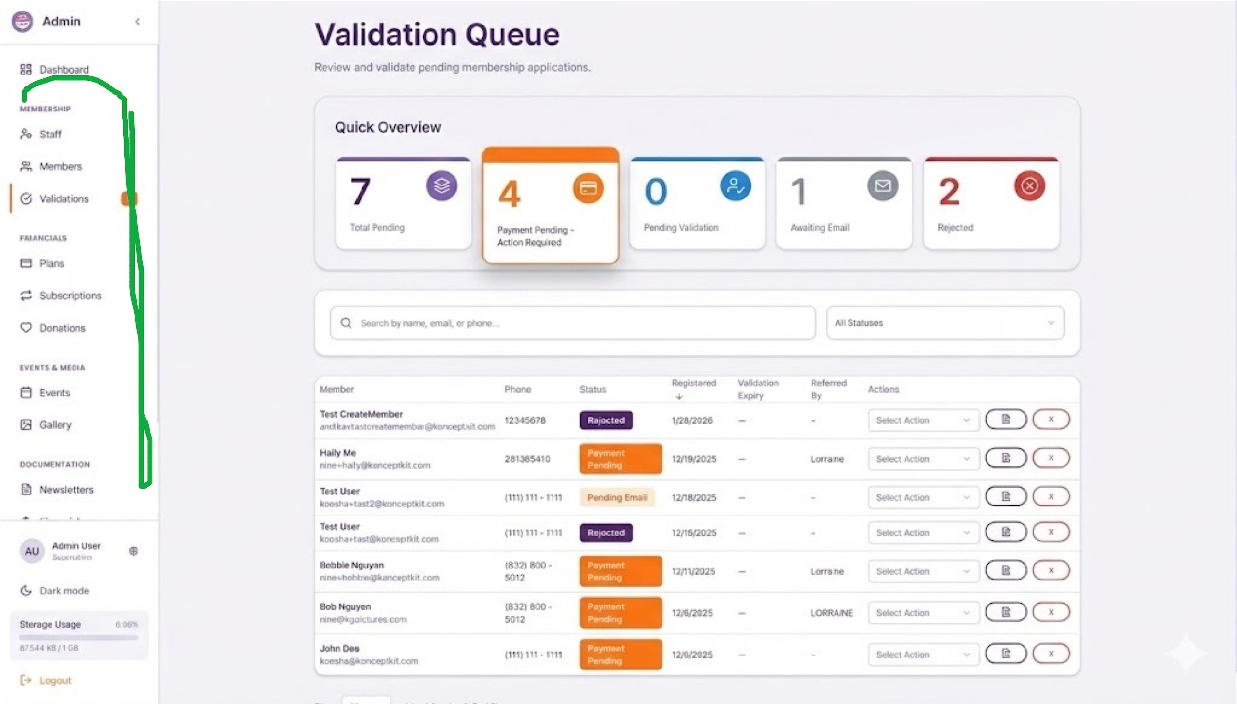Click the red rejected circle icon
The width and height of the screenshot is (1237, 704).
(1029, 185)
